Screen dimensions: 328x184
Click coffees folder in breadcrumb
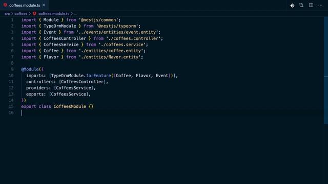coord(21,14)
